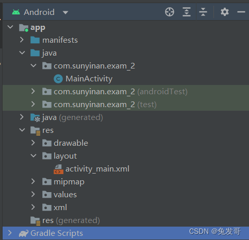249x240 pixels.
Task: Click the app module folder icon
Action: [x=24, y=28]
